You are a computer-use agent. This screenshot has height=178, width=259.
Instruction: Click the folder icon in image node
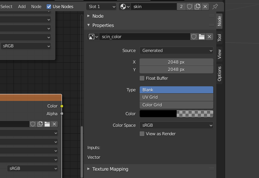click(x=47, y=124)
